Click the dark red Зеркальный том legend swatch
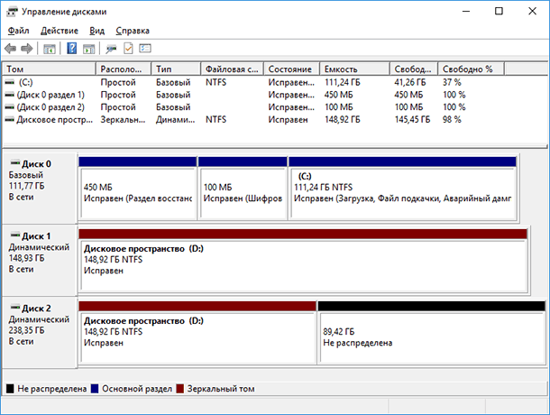Screen dimensions: 550x415 [180, 389]
